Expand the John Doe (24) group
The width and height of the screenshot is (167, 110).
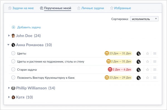(x=9, y=36)
